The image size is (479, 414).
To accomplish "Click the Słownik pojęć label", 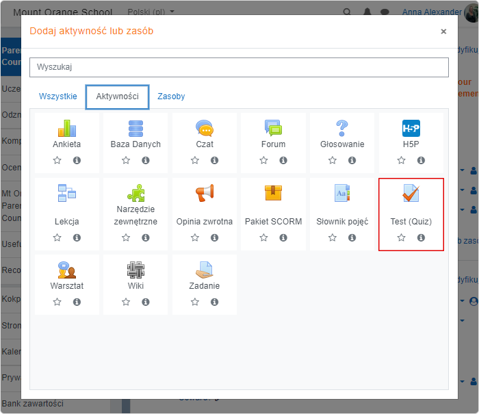I will [x=342, y=222].
